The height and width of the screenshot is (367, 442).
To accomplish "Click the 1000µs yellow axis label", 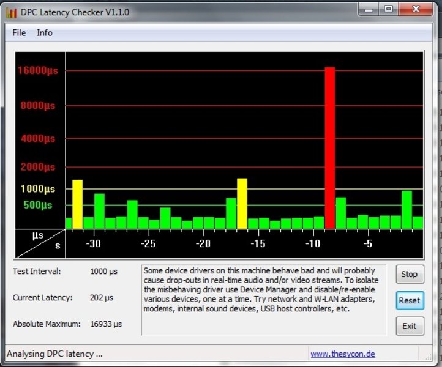I will 38,189.
